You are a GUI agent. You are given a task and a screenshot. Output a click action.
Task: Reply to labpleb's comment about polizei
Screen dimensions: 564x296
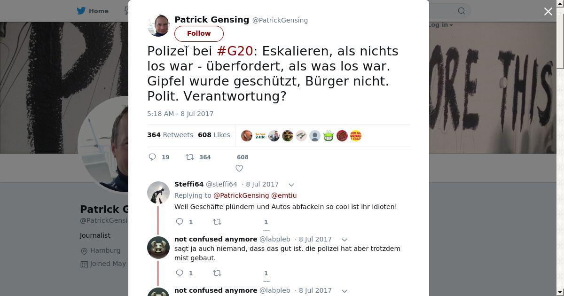click(x=180, y=273)
